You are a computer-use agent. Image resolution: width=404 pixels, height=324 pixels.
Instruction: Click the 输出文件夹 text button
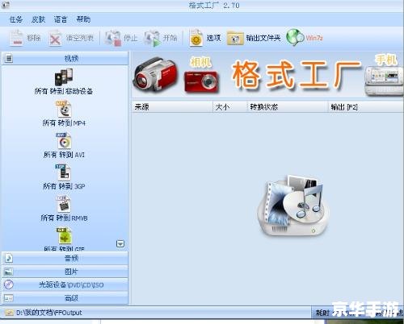tap(263, 38)
